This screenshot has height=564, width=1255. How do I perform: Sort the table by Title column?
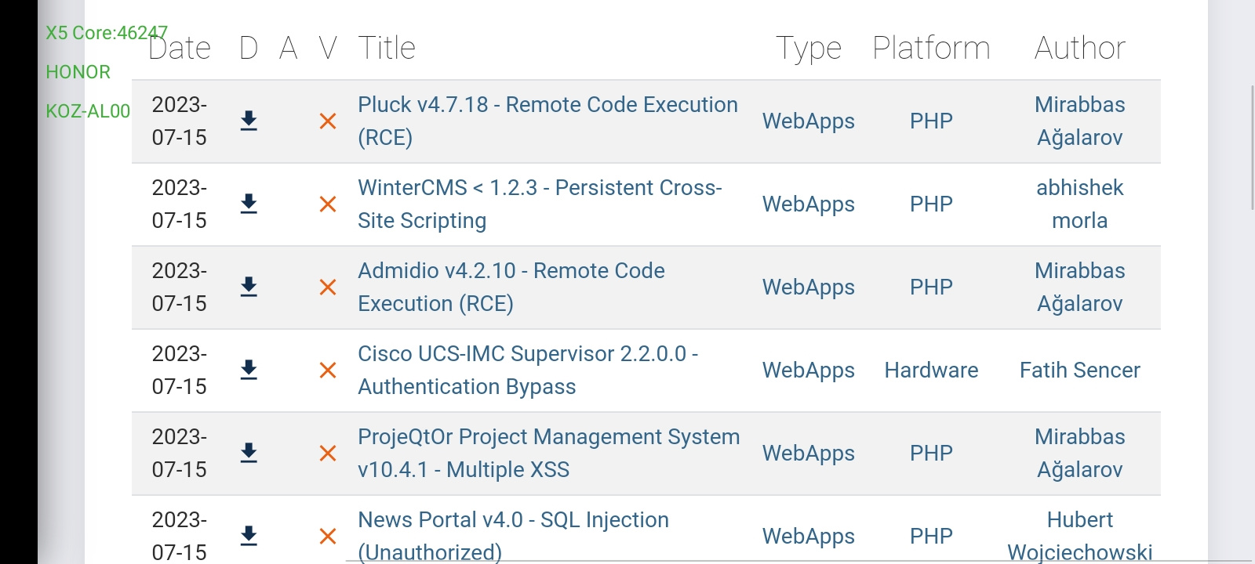point(387,48)
